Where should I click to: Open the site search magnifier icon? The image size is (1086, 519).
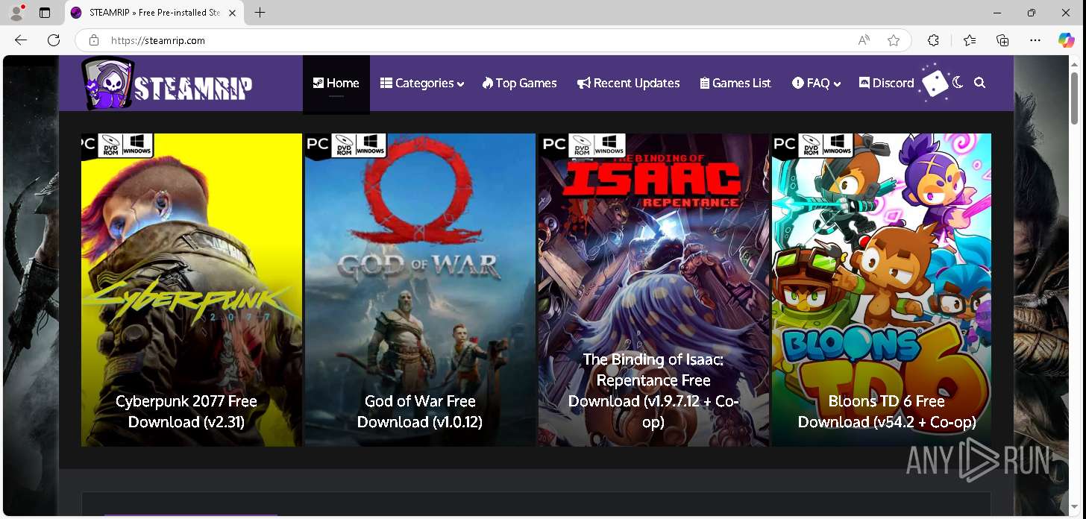[980, 83]
